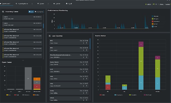Screen dimensions: 171x103
Task: Click first action icon on Query Name row
Action: (x=84, y=65)
